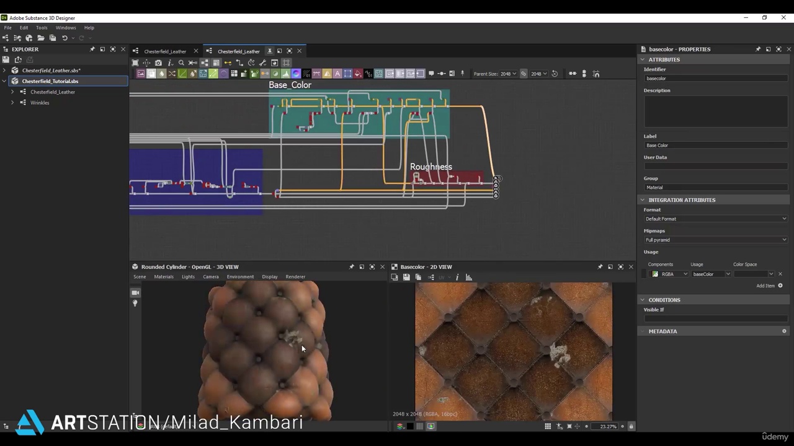Click the Save all packages icon in main toolbar
Screen dimensions: 794x446
[x=53, y=38]
